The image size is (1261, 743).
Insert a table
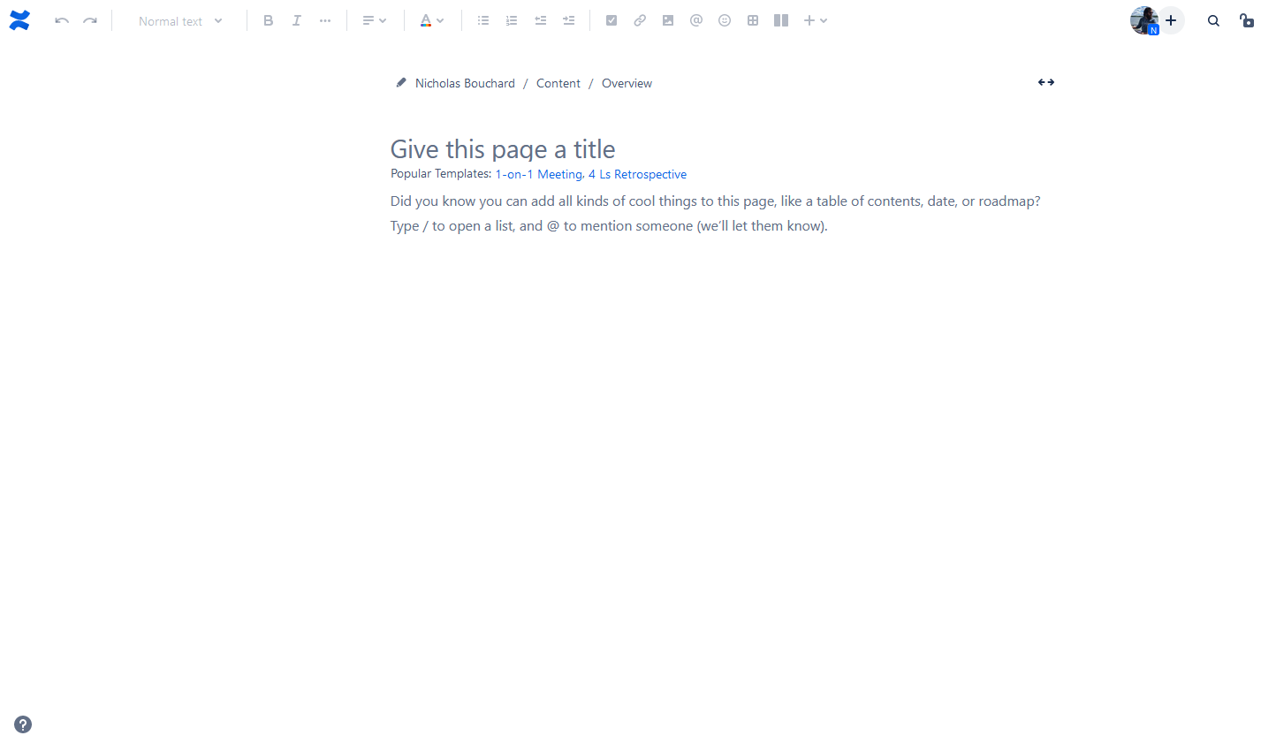(753, 20)
